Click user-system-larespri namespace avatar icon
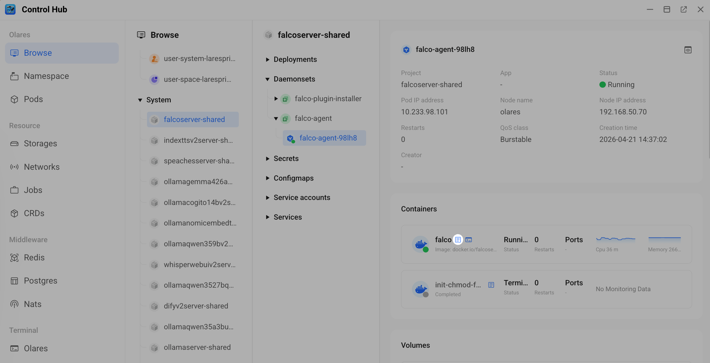The image size is (710, 363). 154,59
